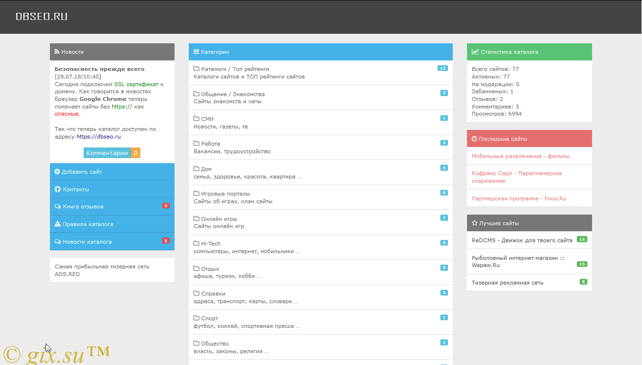
Task: Click folder icon of Отдых category
Action: (x=196, y=269)
